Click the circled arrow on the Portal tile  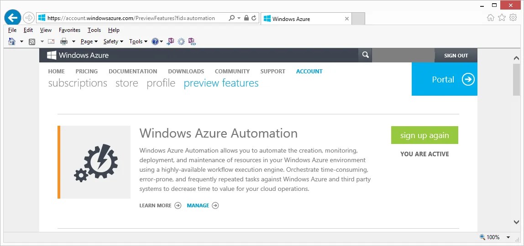pos(468,79)
